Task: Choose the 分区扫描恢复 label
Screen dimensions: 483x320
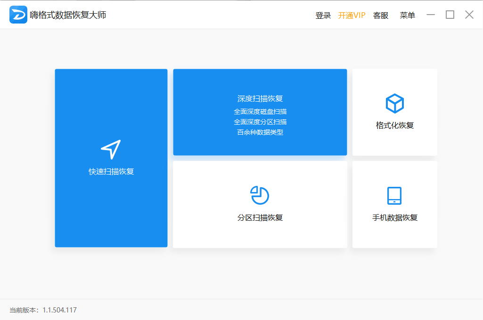Action: [x=260, y=218]
